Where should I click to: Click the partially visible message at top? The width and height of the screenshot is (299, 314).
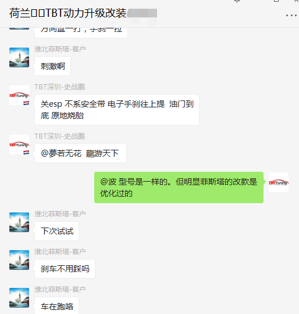coord(81,32)
